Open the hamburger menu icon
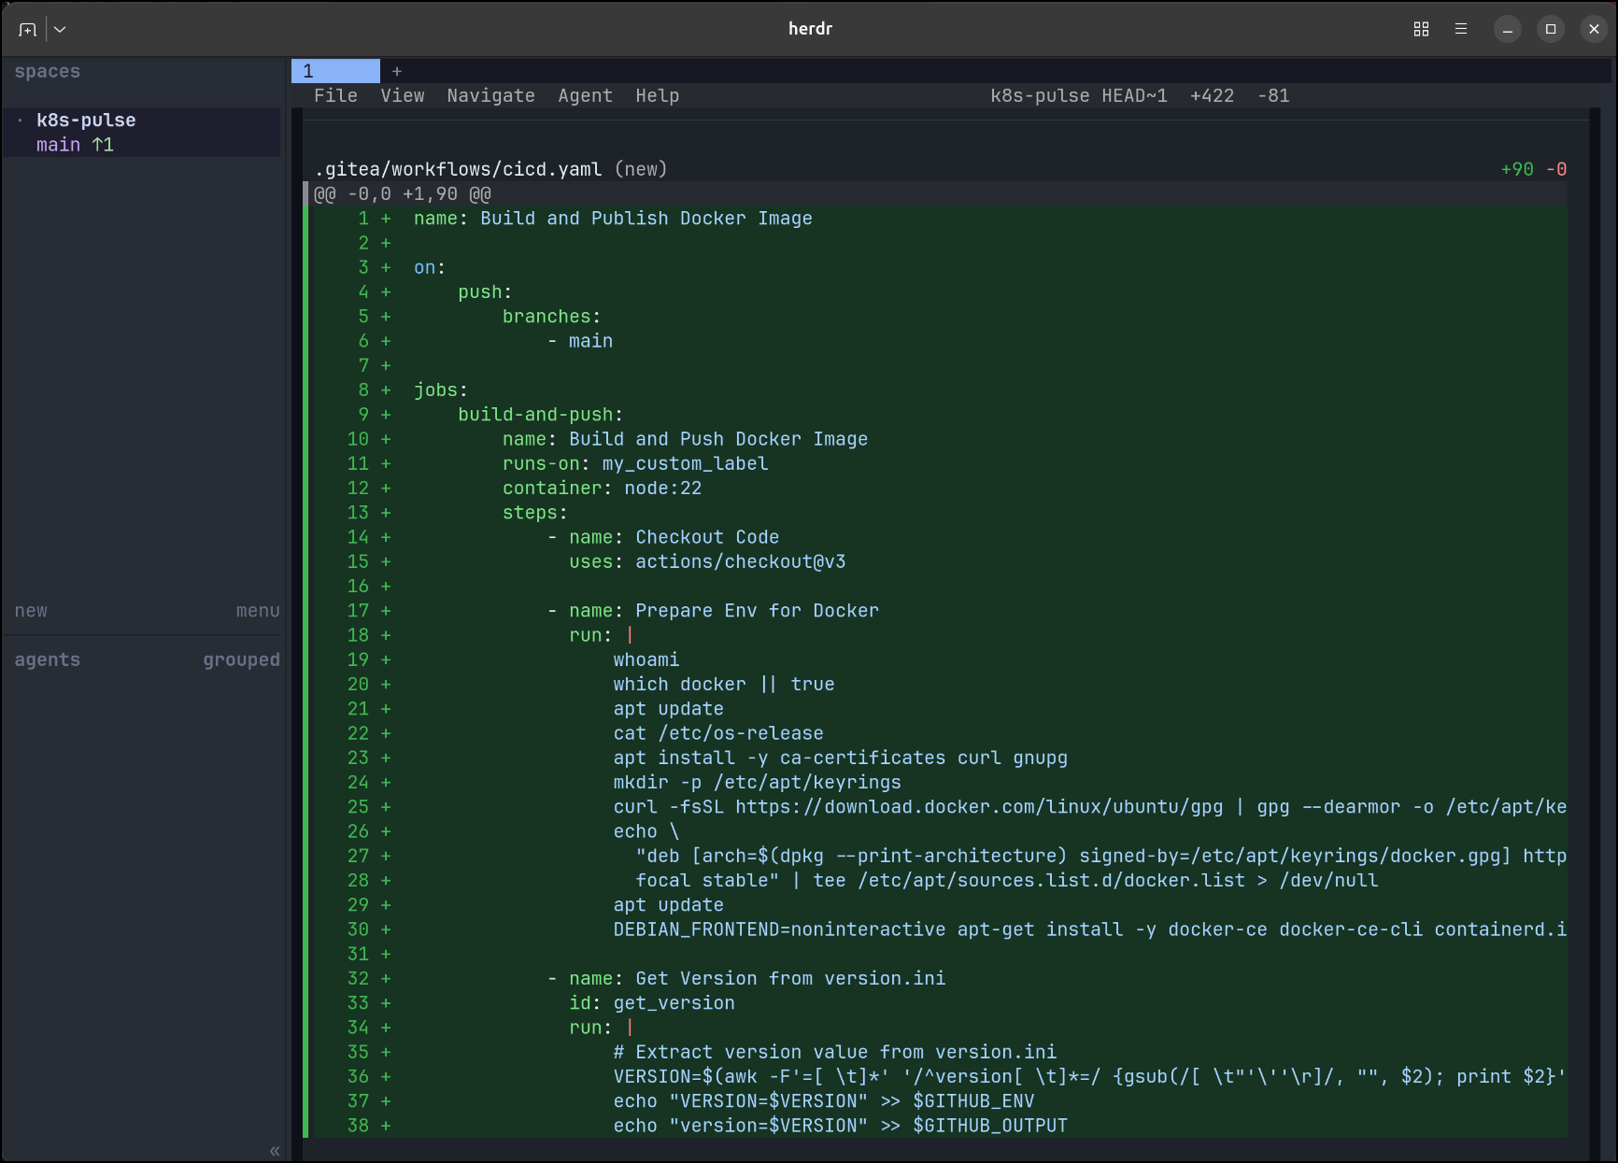The width and height of the screenshot is (1618, 1163). tap(1461, 29)
